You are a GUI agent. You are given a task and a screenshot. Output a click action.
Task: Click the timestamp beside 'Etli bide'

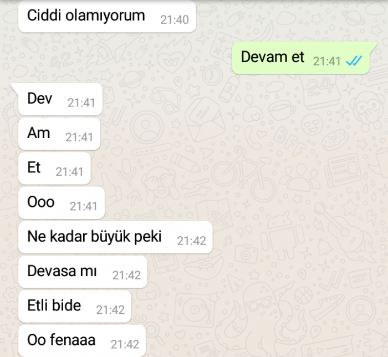[x=110, y=310]
